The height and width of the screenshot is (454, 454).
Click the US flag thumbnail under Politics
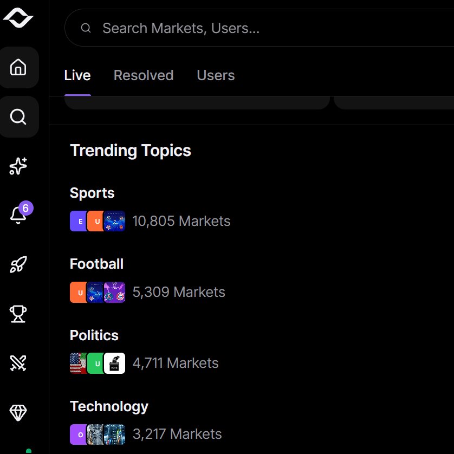(79, 363)
